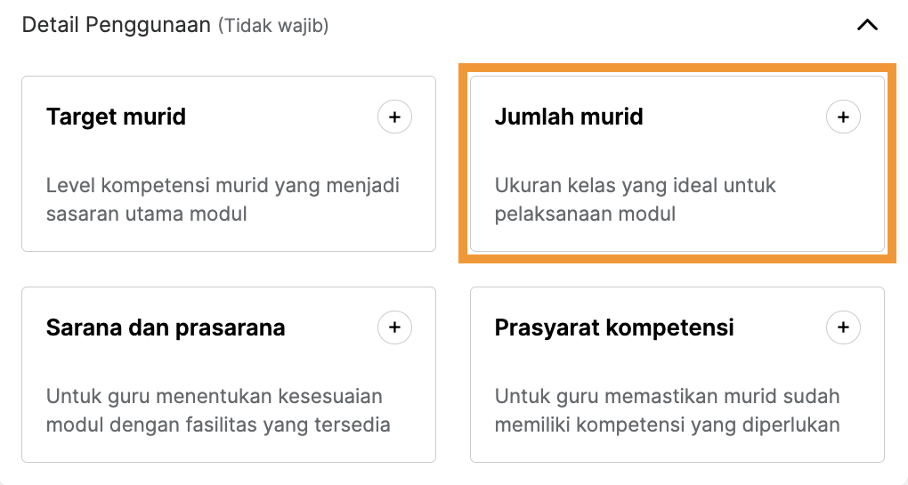
Task: Click the plus icon for Jumlah murid
Action: click(x=843, y=117)
